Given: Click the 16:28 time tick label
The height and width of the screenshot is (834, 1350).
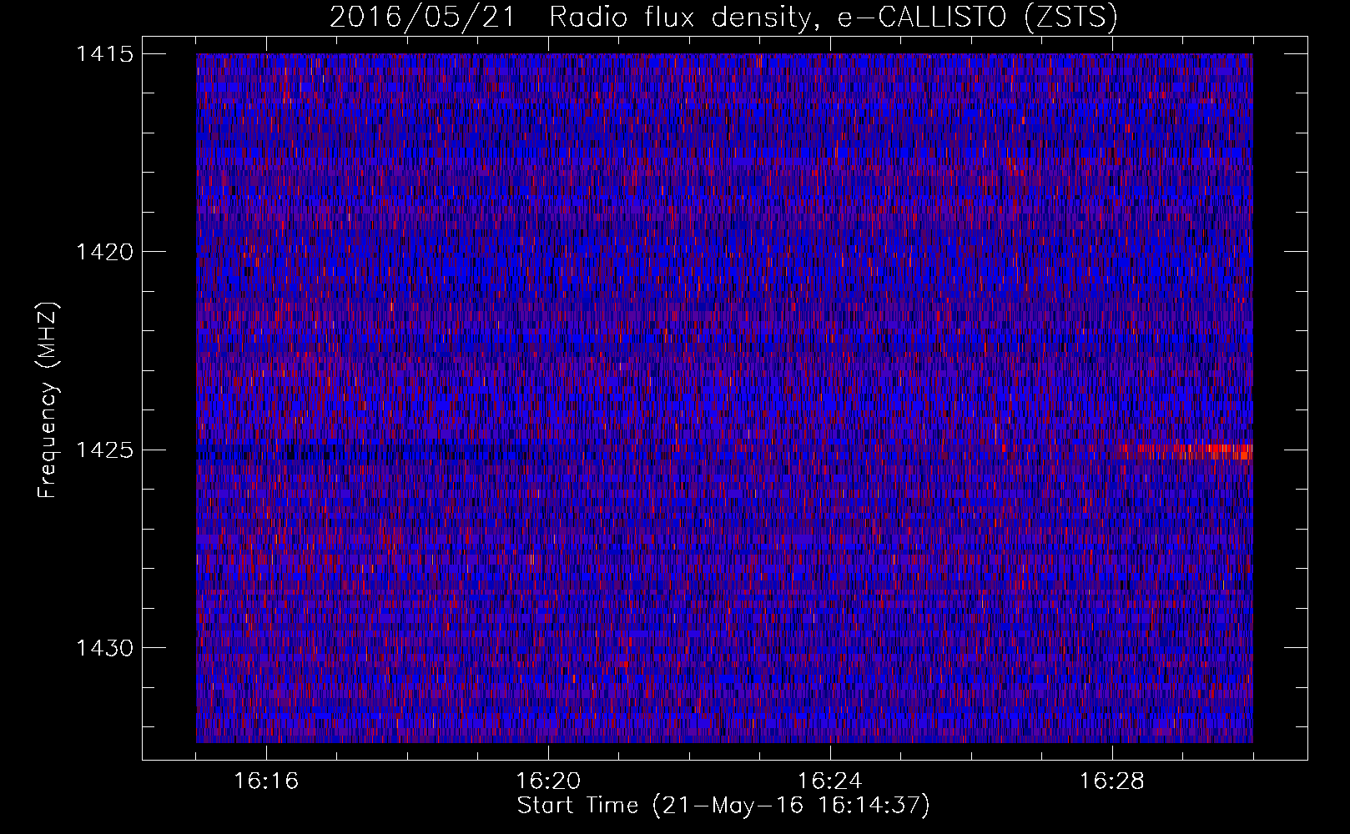Looking at the screenshot, I should pos(1112,781).
